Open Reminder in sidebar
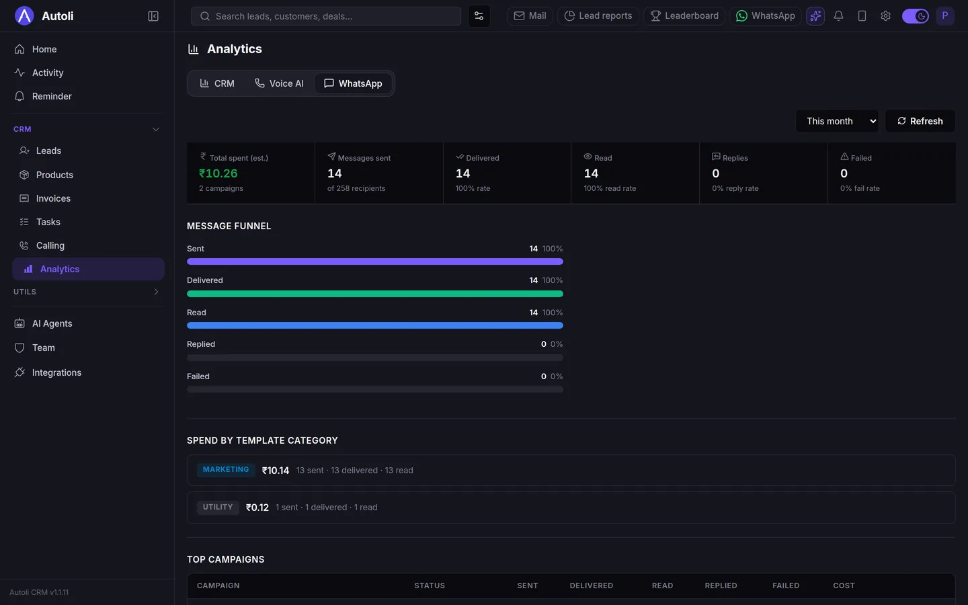968x605 pixels. pos(88,96)
